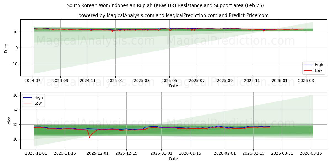Click the 2025-03 tick label on top chart
331x165 pixels.
(x=142, y=81)
